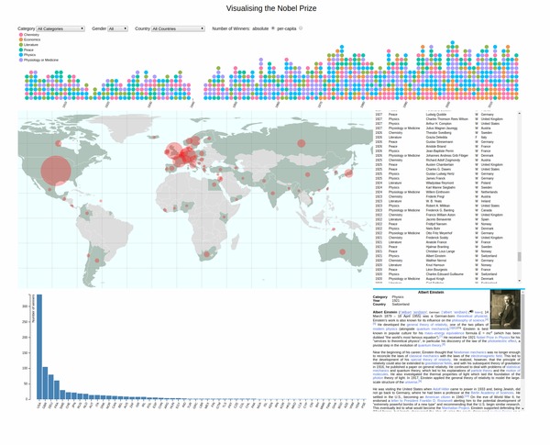Image resolution: width=550 pixels, height=445 pixels.
Task: Click the Literature legend color dot
Action: pyautogui.click(x=20, y=45)
